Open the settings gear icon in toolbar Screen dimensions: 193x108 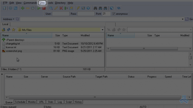[x=11, y=8]
